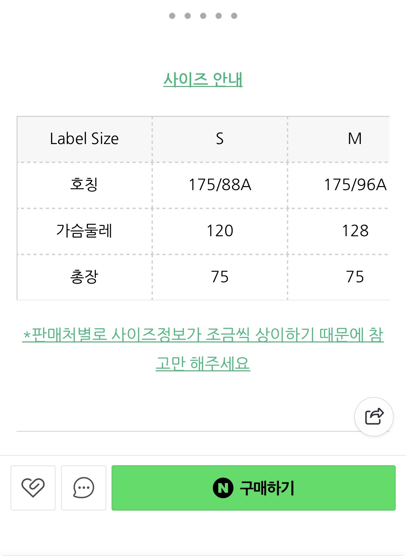This screenshot has width=406, height=556.
Task: Click the 175/96A size cell
Action: pyautogui.click(x=355, y=185)
